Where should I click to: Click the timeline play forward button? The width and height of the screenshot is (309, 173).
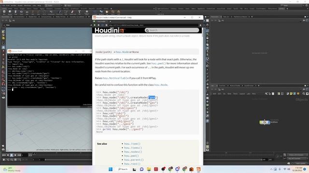(15, 155)
